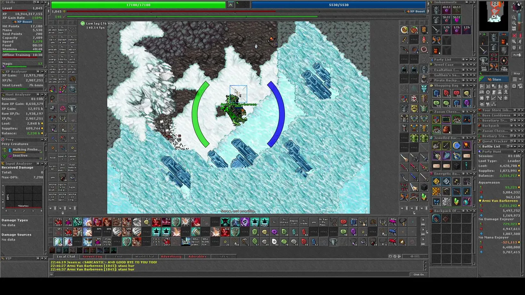This screenshot has width=525, height=295.
Task: Toggle the shield defensive mode icon
Action: (514, 48)
